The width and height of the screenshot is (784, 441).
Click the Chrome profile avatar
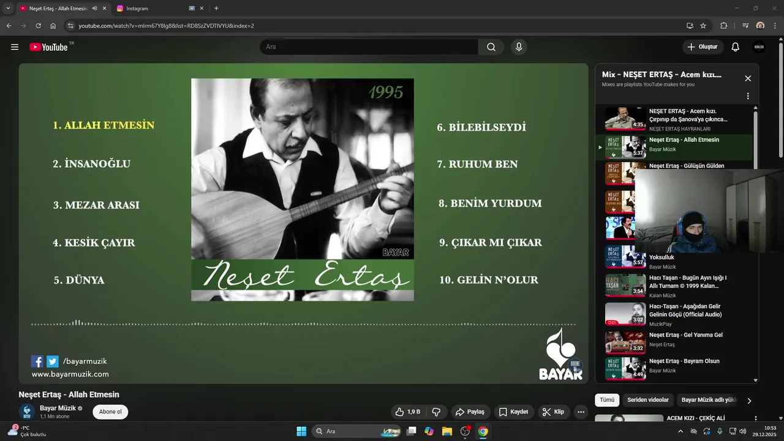[760, 26]
